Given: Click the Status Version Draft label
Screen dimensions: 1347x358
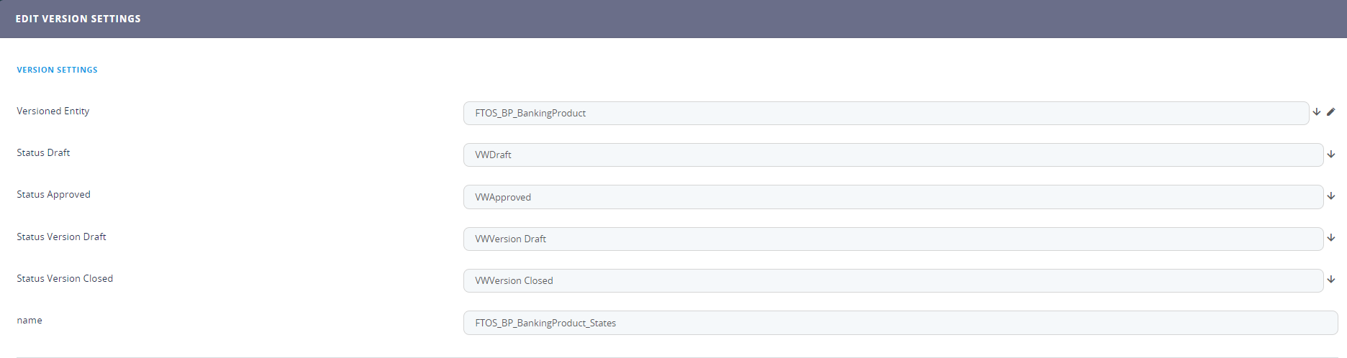Looking at the screenshot, I should [x=62, y=237].
